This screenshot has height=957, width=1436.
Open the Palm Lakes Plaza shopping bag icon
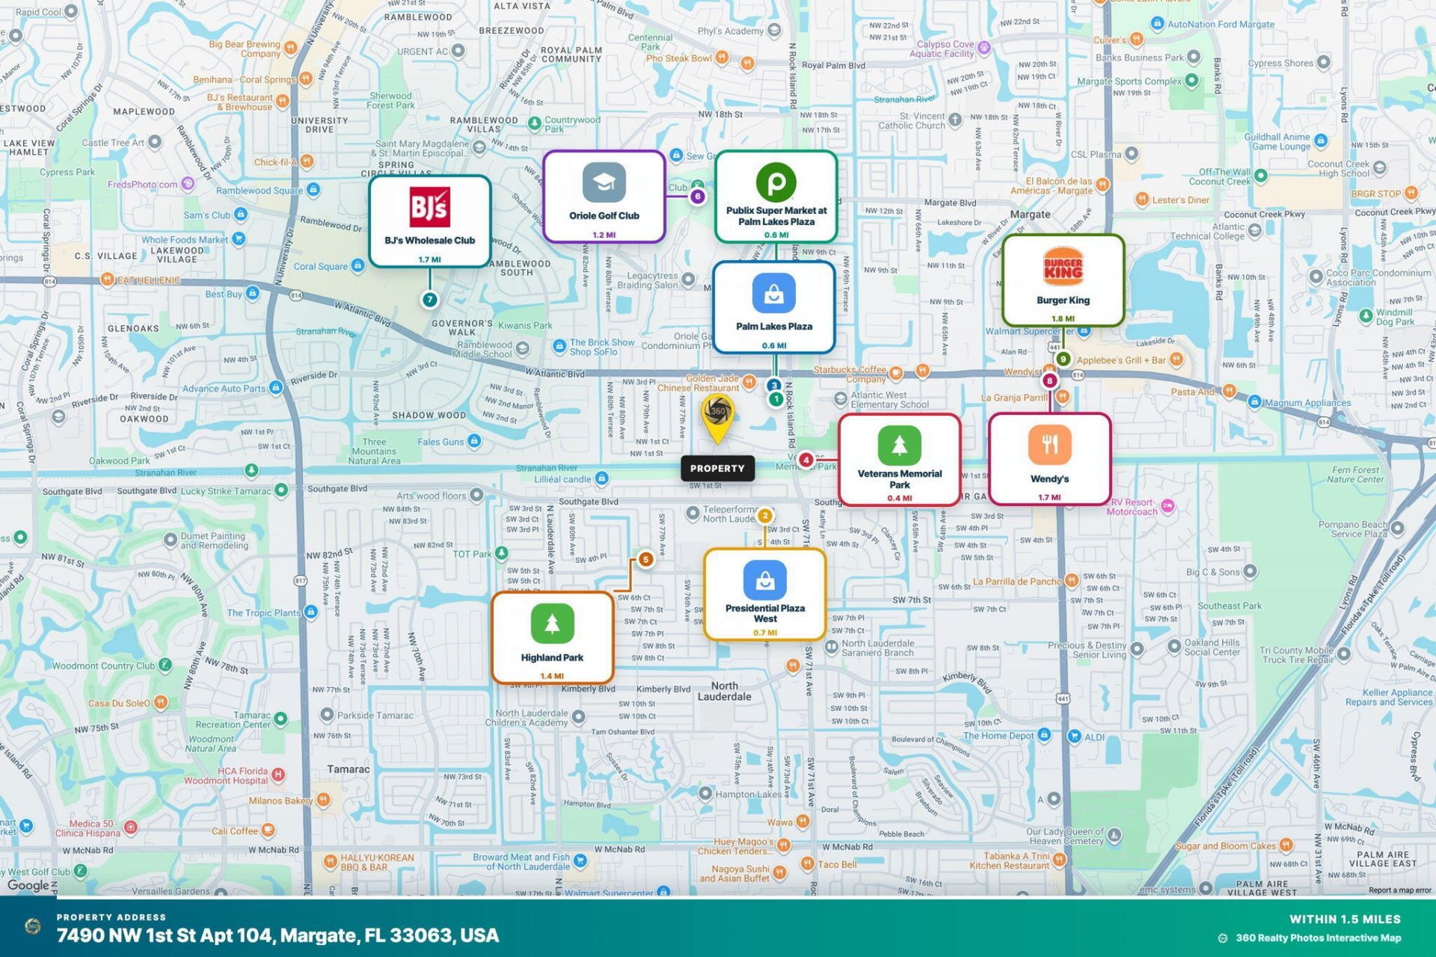click(x=774, y=294)
